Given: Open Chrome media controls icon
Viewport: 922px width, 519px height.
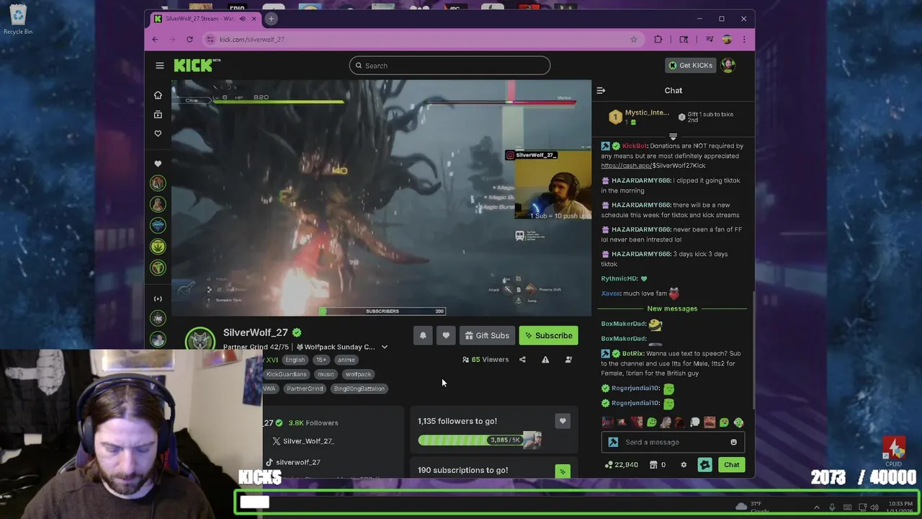Looking at the screenshot, I should pyautogui.click(x=710, y=40).
